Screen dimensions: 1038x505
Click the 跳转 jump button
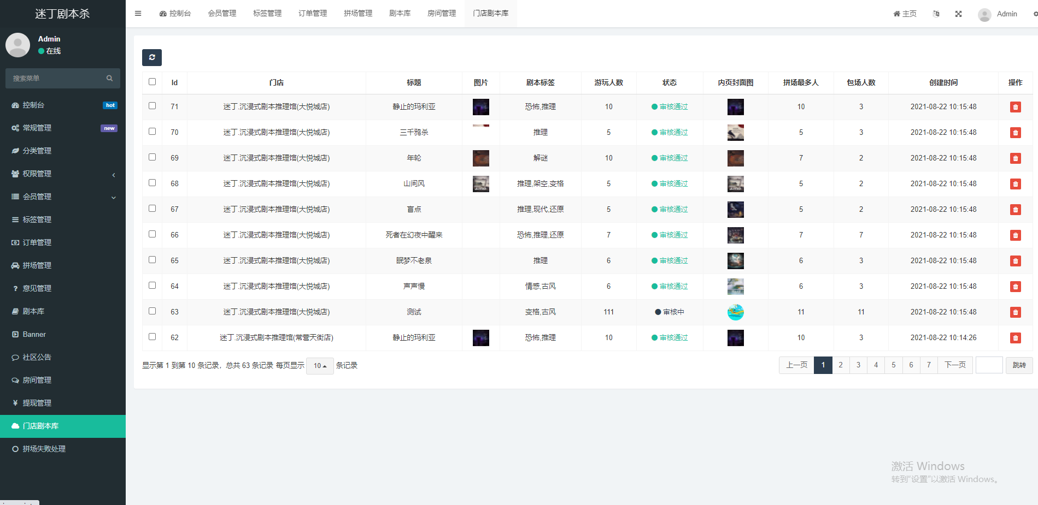tap(1019, 365)
